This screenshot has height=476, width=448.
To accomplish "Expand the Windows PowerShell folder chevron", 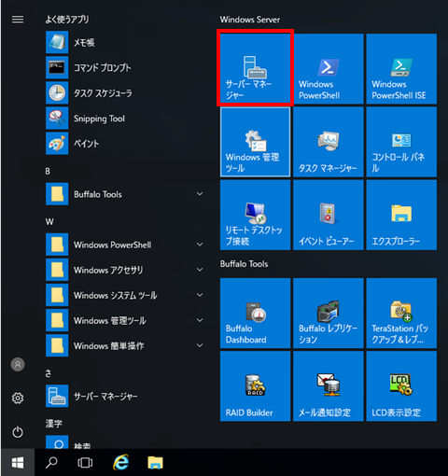I will [200, 245].
